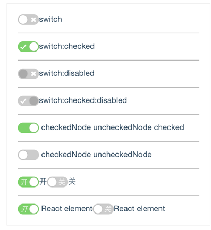This screenshot has width=211, height=230.
Task: Click the 开 text beside the green switch
Action: click(43, 182)
